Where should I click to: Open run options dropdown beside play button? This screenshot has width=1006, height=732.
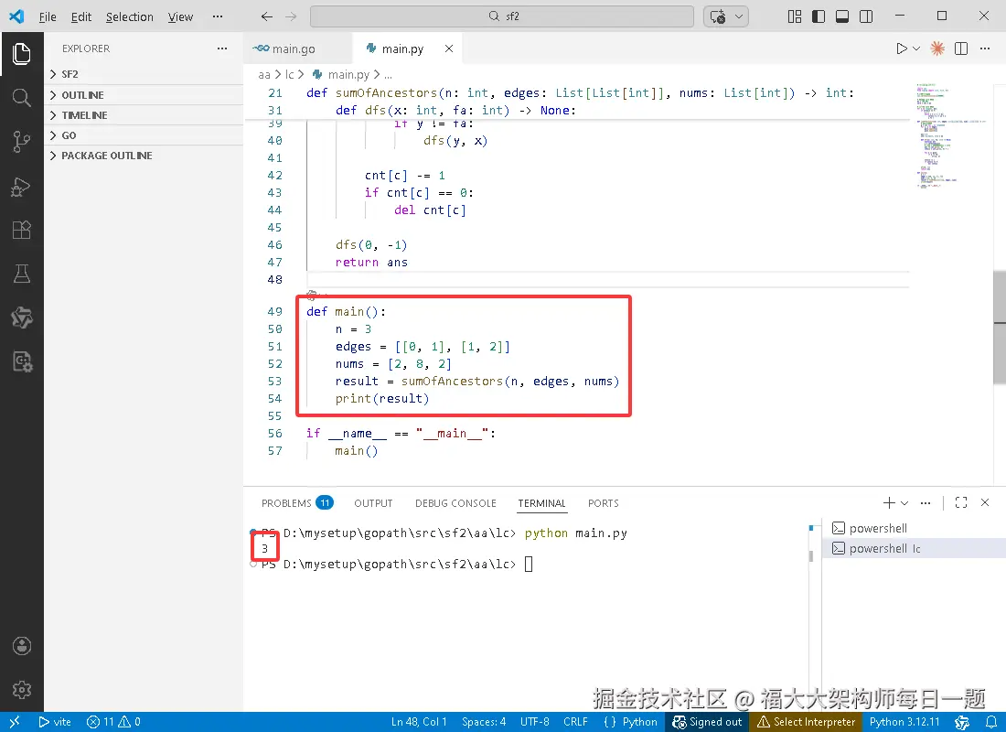tap(916, 48)
